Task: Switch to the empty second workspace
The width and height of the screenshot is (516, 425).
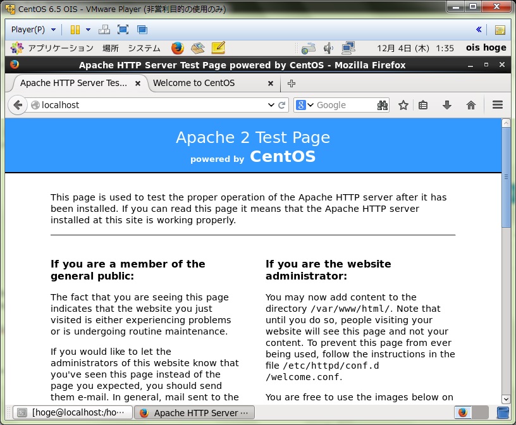Action: coord(480,412)
